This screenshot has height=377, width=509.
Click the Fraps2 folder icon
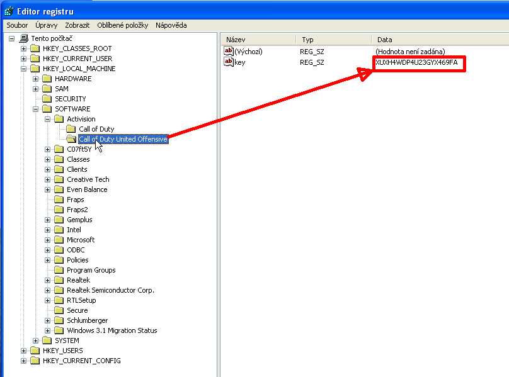coord(59,209)
